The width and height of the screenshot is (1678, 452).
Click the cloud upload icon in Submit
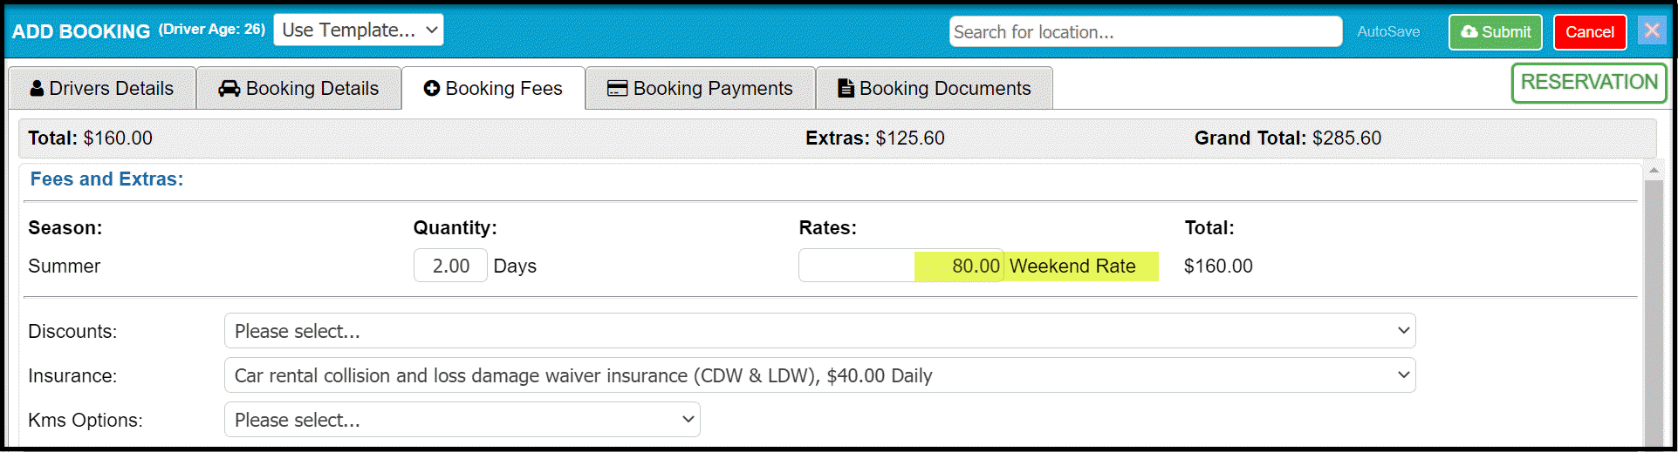click(1469, 32)
